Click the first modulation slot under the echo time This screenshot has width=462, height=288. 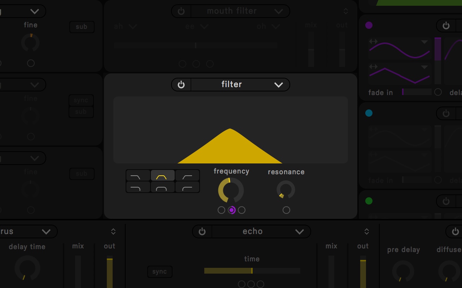[242, 284]
